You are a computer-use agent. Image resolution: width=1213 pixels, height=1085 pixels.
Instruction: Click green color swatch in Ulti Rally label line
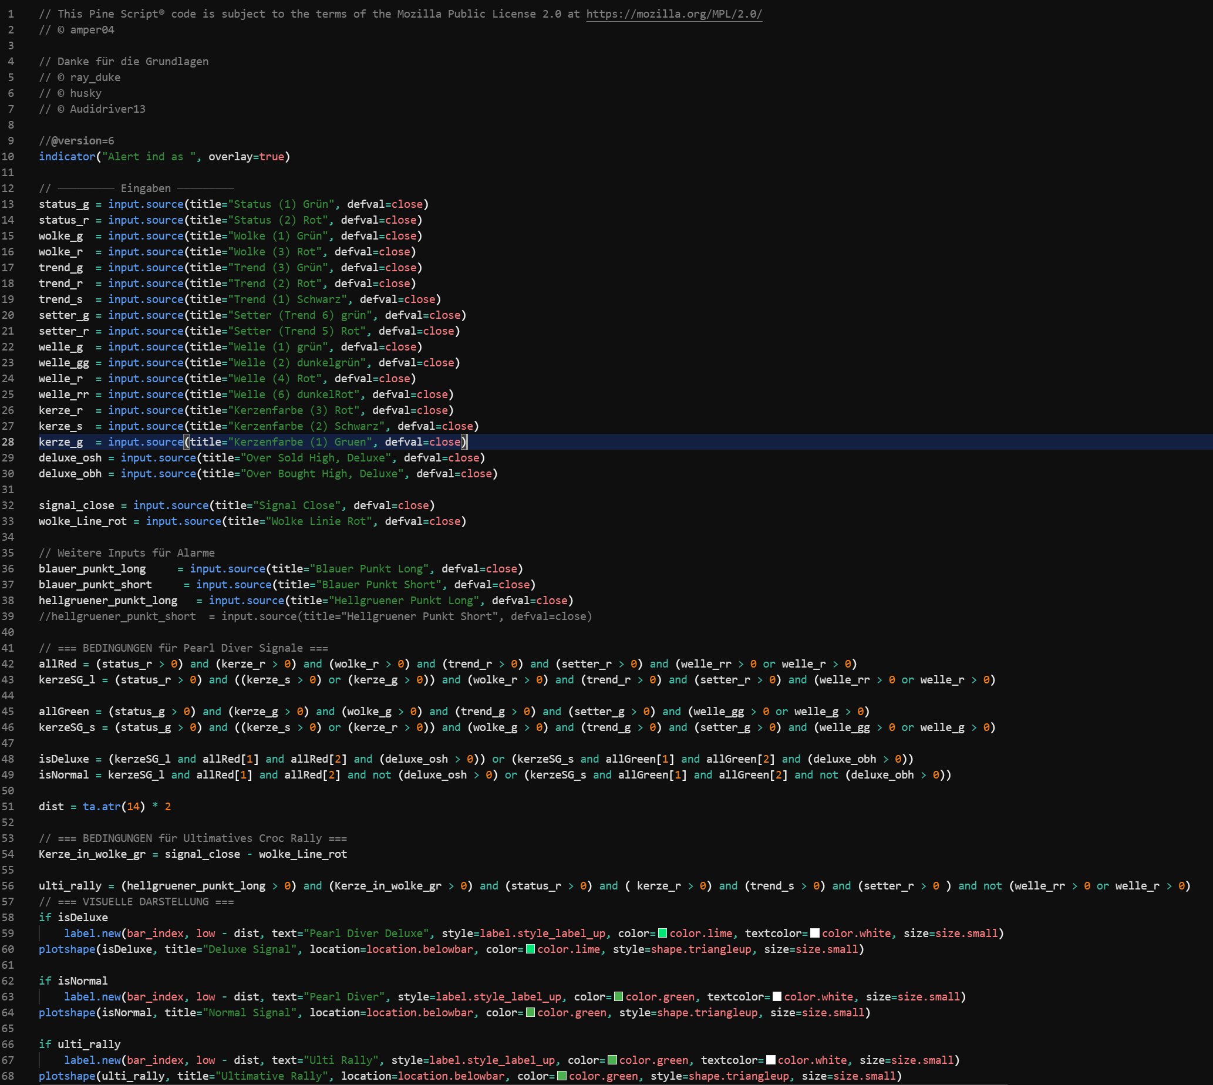612,1060
